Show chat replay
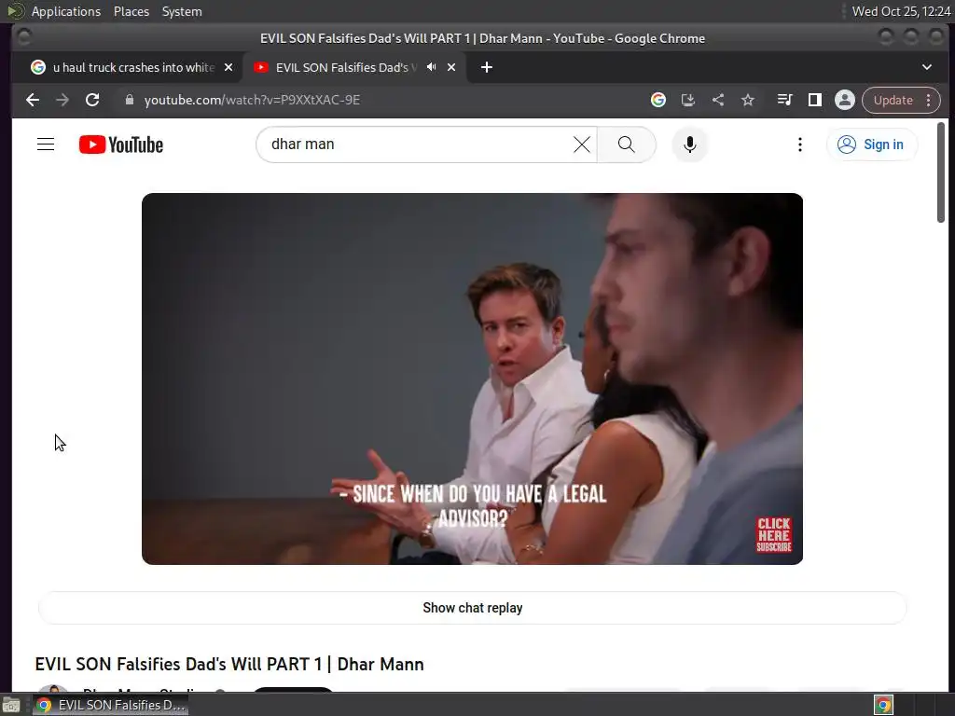This screenshot has height=716, width=955. click(x=472, y=608)
